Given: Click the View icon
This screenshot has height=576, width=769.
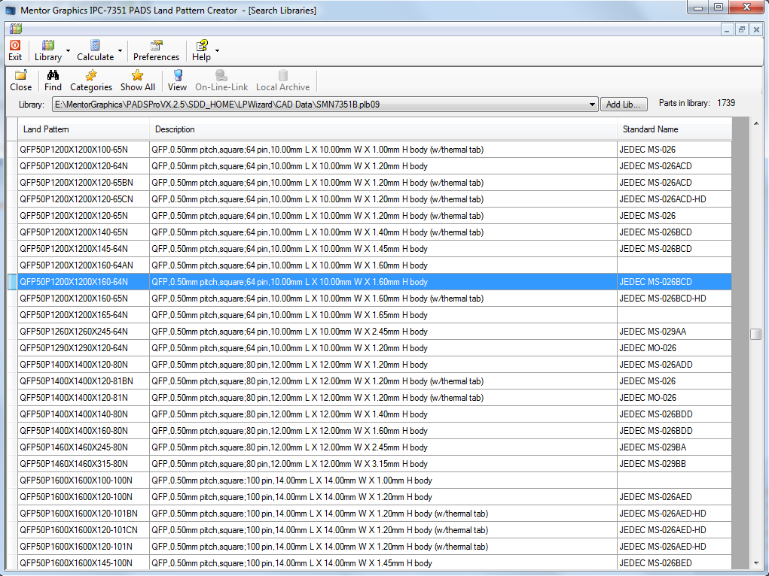Looking at the screenshot, I should (x=178, y=75).
